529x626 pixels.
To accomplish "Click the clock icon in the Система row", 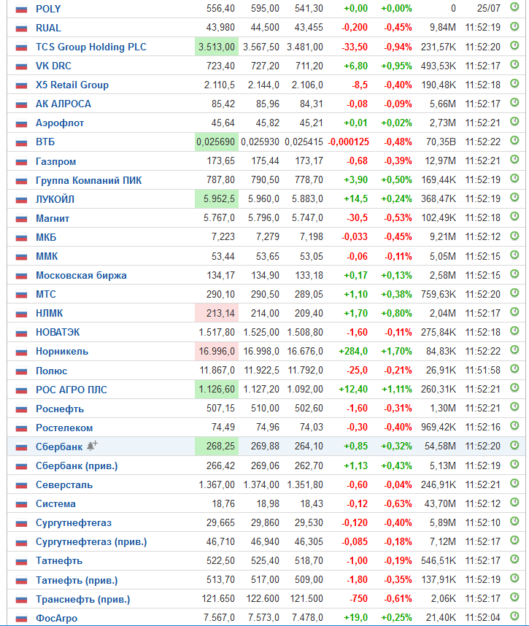I will click(x=514, y=502).
